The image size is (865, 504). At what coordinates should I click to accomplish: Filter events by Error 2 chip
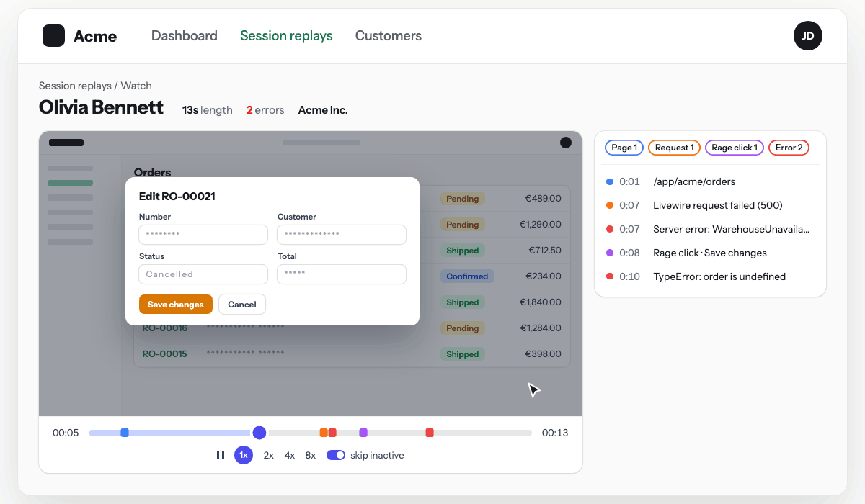[789, 148]
